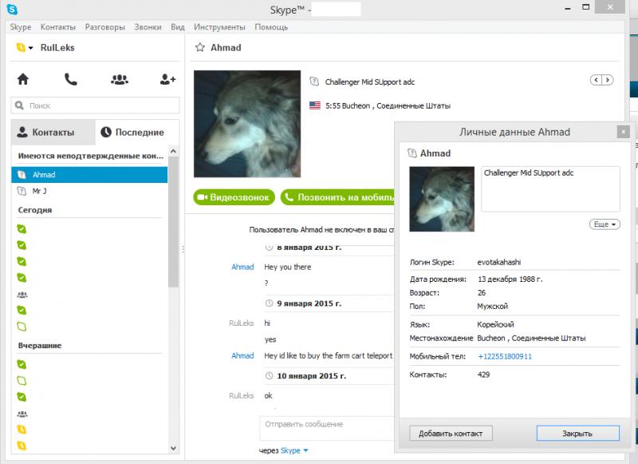Select Ahmad in the recent list
This screenshot has width=638, height=464.
tap(89, 175)
